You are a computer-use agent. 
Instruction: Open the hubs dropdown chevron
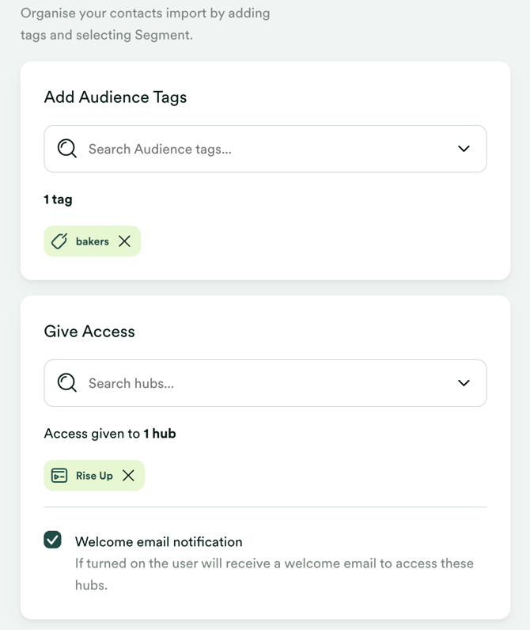pyautogui.click(x=464, y=383)
